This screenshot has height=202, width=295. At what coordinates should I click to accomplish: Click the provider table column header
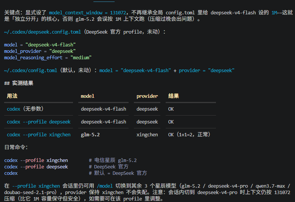(147, 96)
